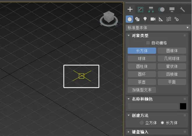The width and height of the screenshot is (192, 136).
Task: Switch to the Display panel tab
Action: pos(172,10)
